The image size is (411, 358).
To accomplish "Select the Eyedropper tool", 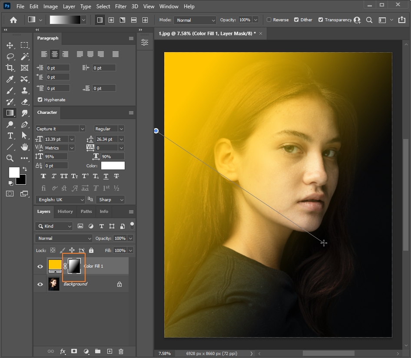I will tap(10, 79).
